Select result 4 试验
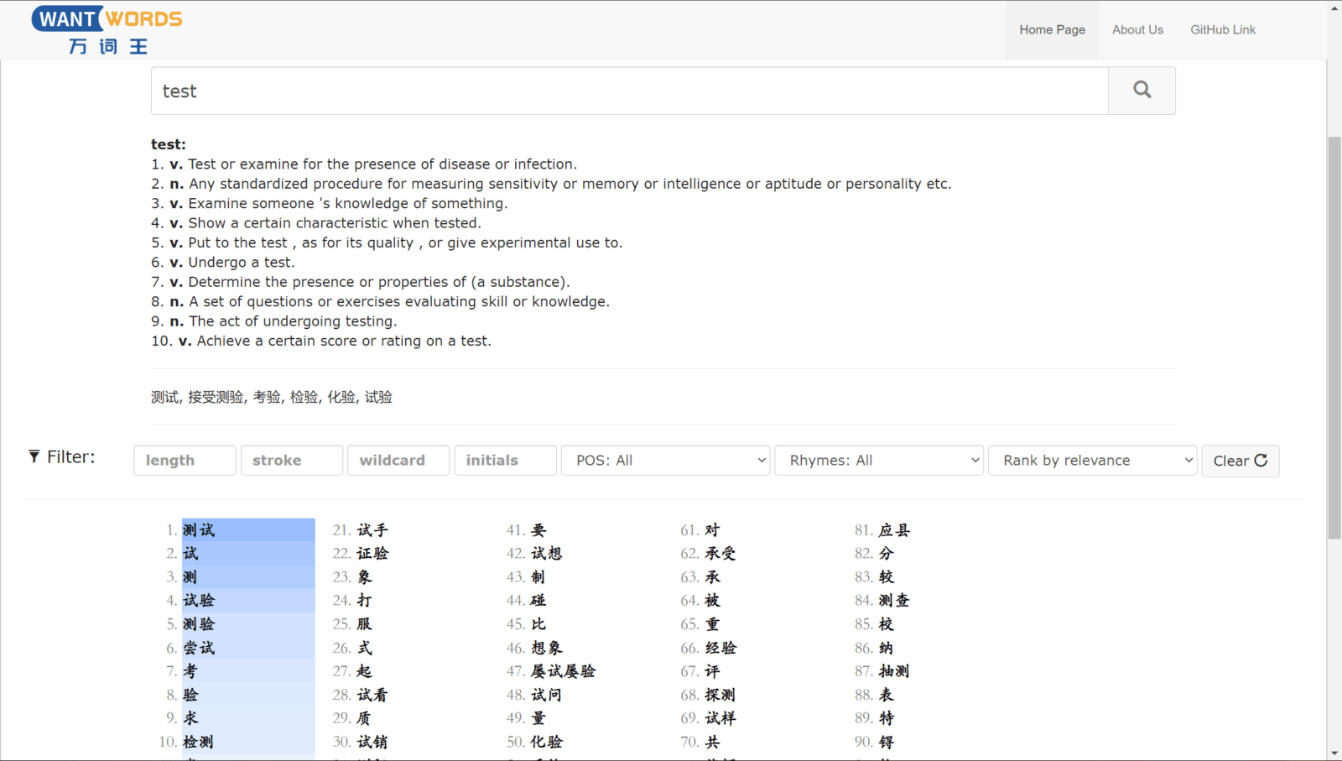1342x761 pixels. (x=199, y=601)
